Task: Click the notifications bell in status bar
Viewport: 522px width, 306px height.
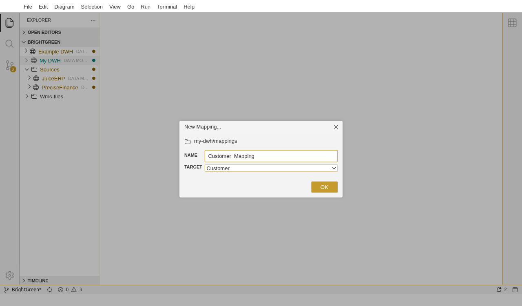Action: [499, 290]
